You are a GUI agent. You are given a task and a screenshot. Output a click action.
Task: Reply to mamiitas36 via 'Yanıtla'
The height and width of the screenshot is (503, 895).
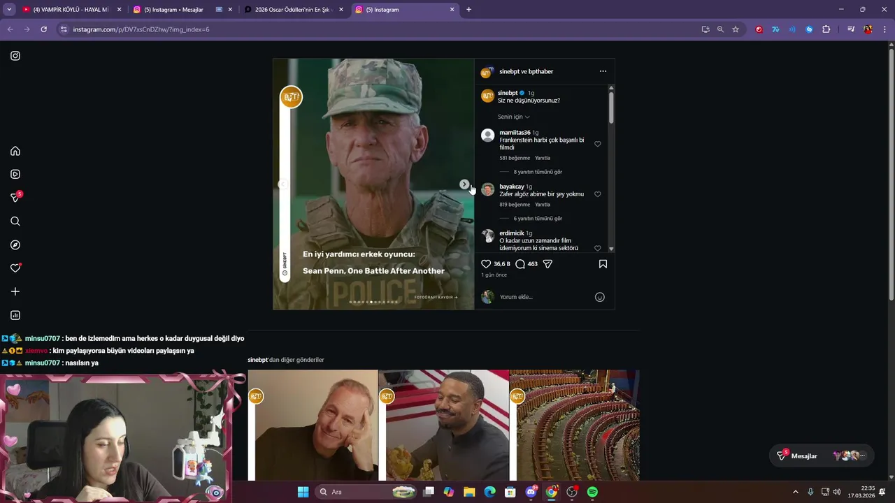pos(543,158)
